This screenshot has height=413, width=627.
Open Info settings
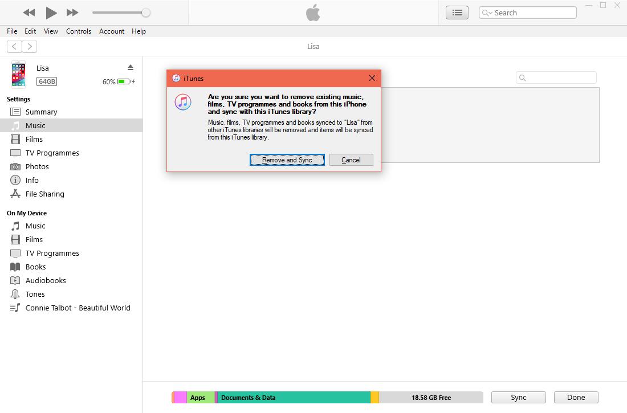coord(71,180)
